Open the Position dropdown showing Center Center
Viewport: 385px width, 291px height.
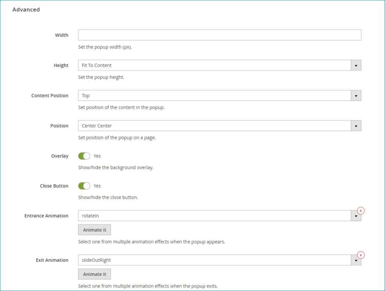click(220, 126)
